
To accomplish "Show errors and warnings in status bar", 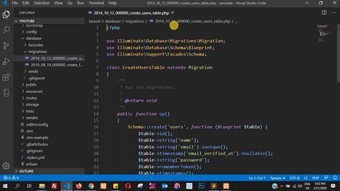I will 11,178.
